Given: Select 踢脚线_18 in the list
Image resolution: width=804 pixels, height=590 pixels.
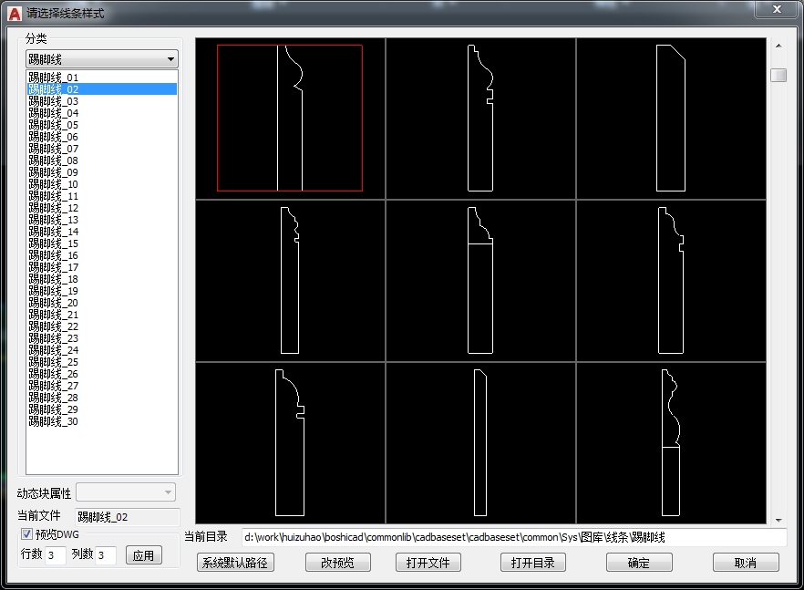Looking at the screenshot, I should pos(101,279).
